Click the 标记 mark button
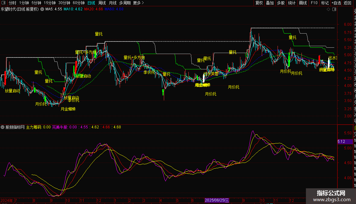Screen dimensions: 356x204 (325, 3)
